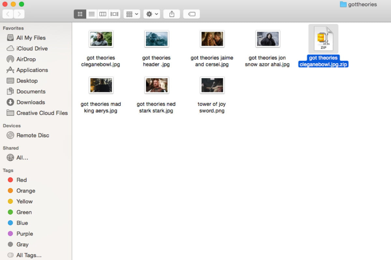Click the Edit Tags toolbar icon
Viewport: 391px width, 260px height.
point(192,14)
